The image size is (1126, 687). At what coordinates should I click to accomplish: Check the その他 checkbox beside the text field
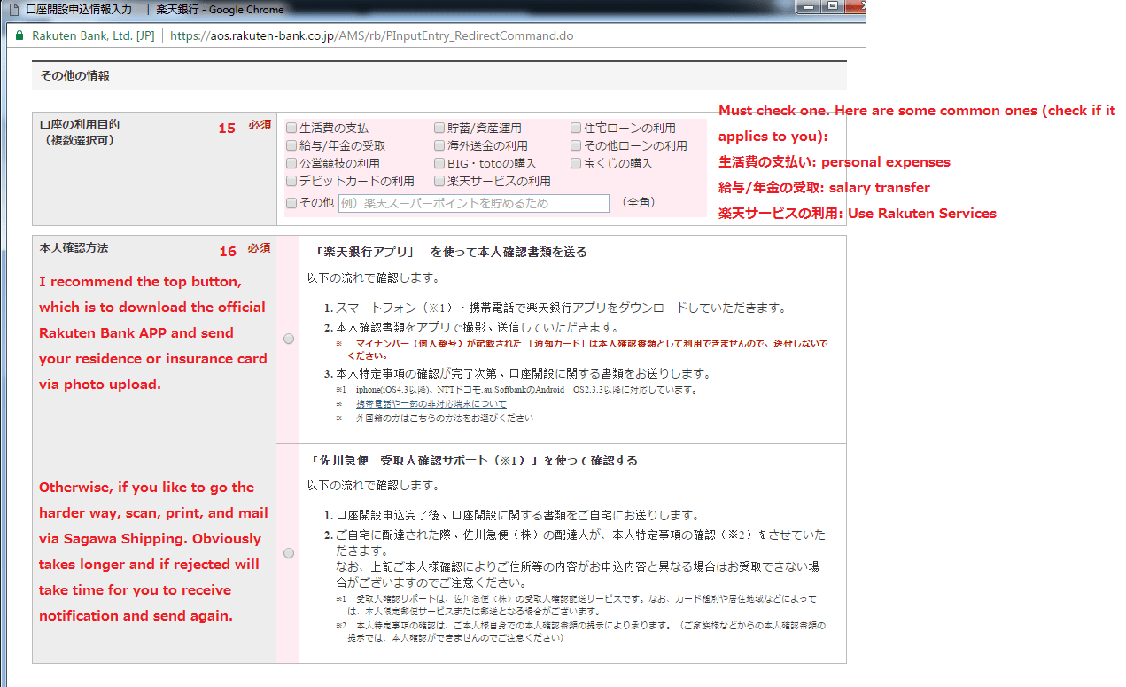[x=291, y=203]
